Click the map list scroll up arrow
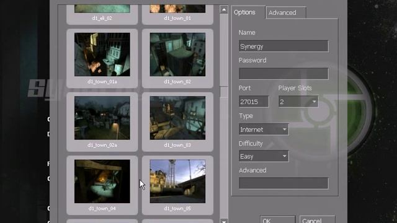This screenshot has width=397, height=223. pyautogui.click(x=224, y=10)
